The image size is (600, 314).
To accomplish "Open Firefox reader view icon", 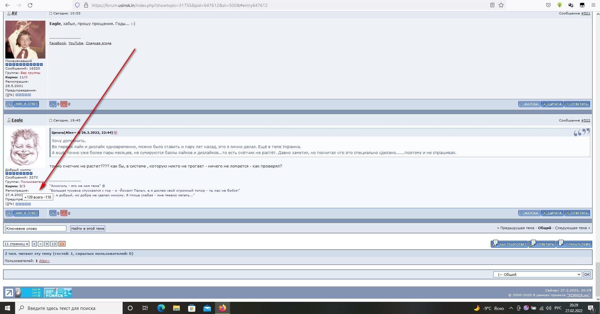I will point(492,5).
